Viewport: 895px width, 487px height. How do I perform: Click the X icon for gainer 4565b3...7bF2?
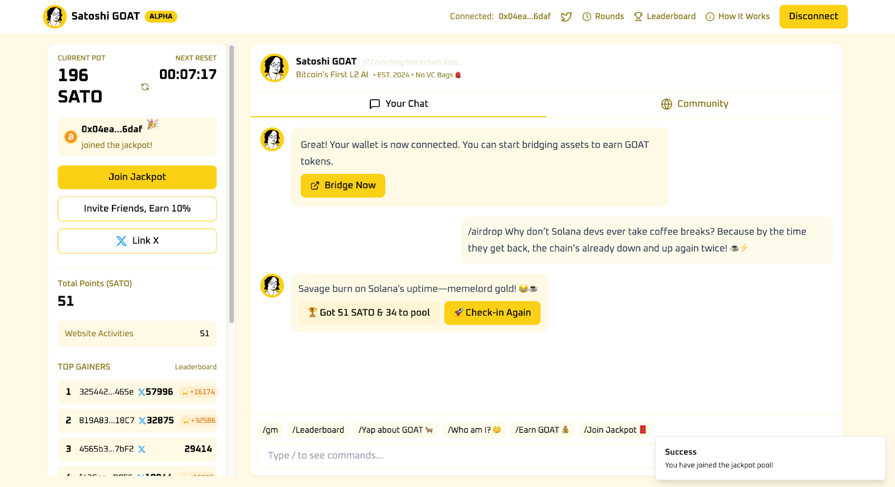click(x=142, y=450)
